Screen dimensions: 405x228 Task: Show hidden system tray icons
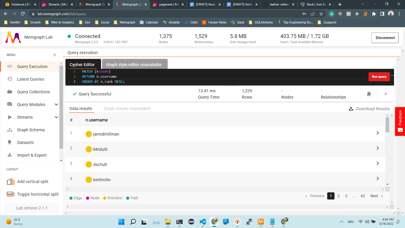342,222
